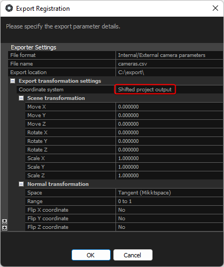Select the Scale Z value field
The width and height of the screenshot is (224, 267).
point(169,176)
